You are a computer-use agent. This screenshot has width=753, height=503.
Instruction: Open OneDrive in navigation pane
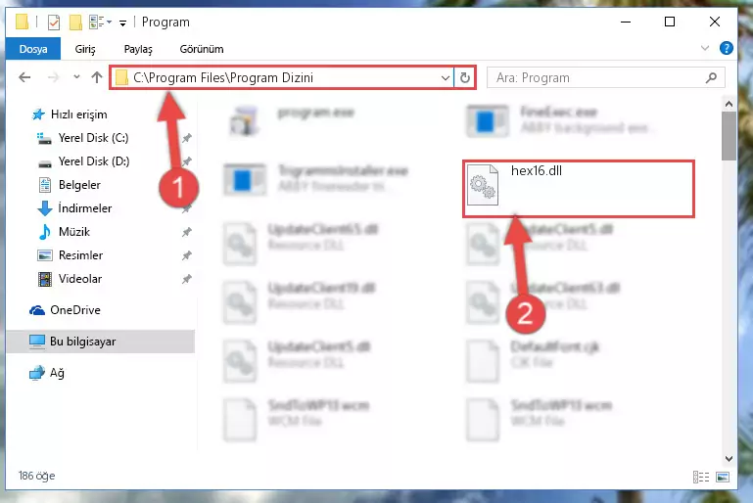point(75,310)
